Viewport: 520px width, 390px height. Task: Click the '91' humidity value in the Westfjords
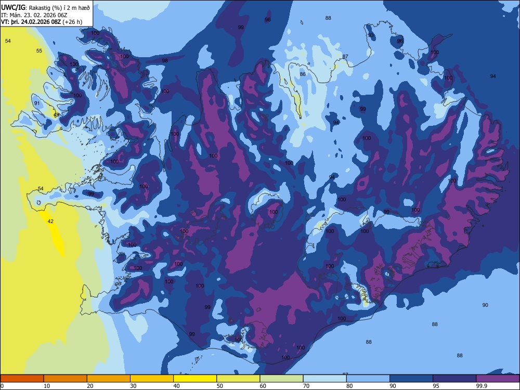[37, 103]
